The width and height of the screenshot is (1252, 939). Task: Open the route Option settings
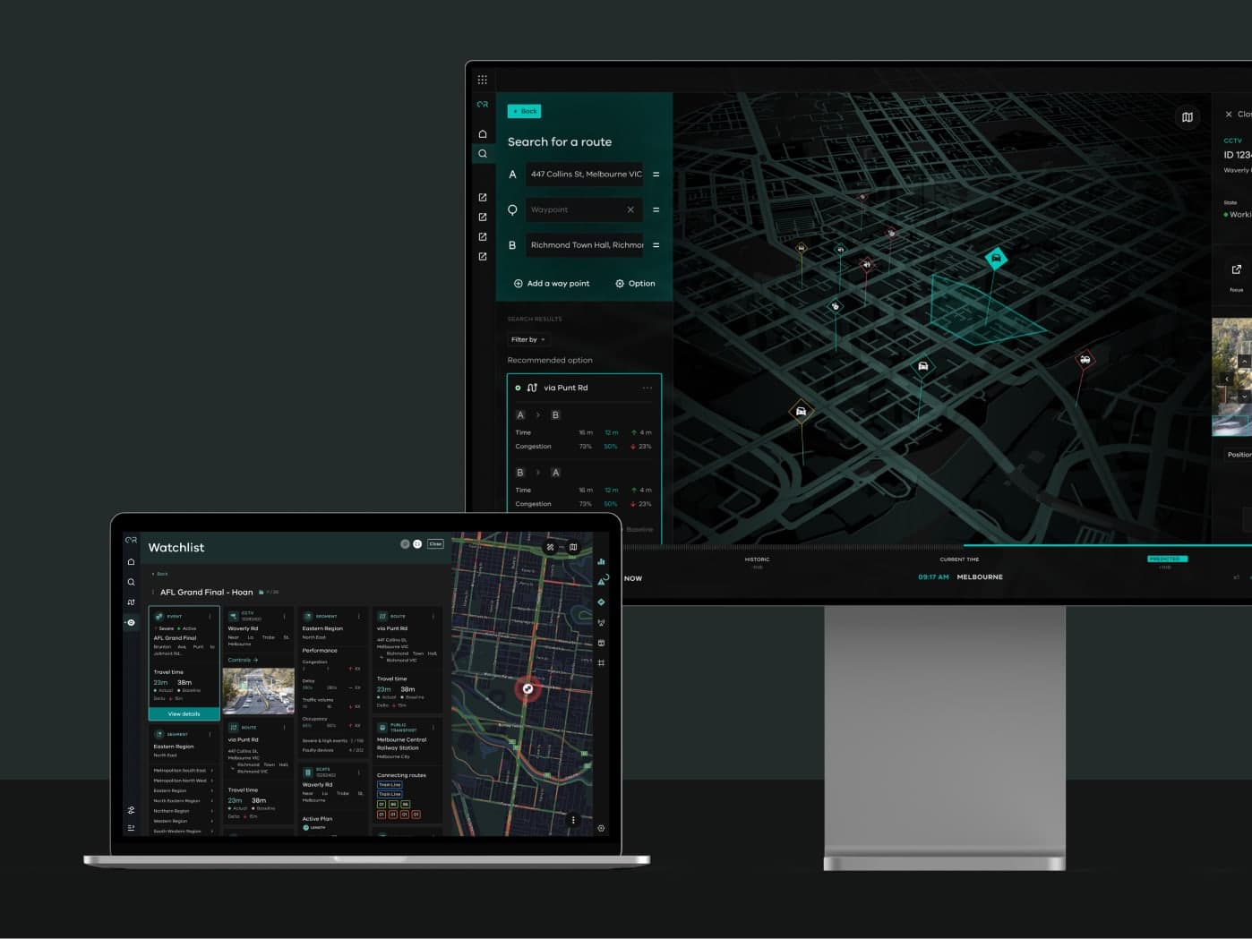click(x=635, y=284)
